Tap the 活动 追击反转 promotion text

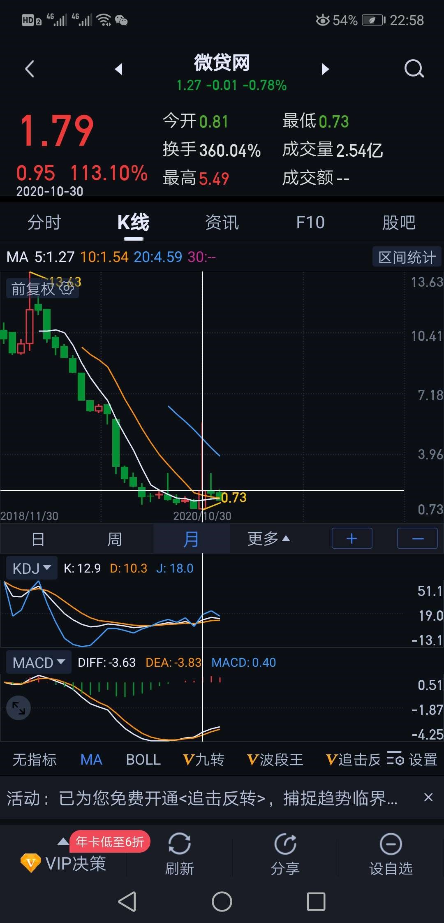202,798
